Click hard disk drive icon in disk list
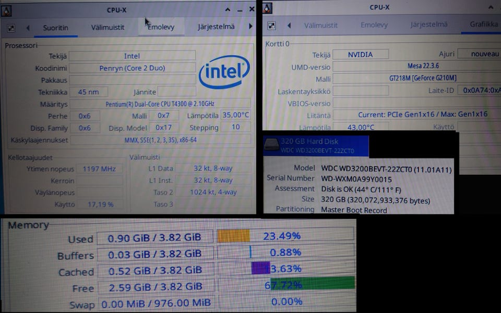 pos(271,144)
